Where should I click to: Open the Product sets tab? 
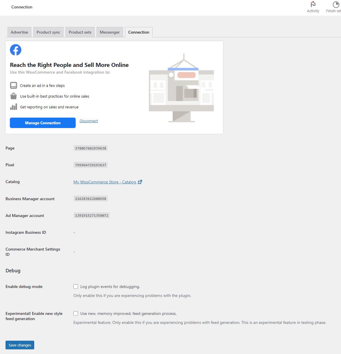tap(80, 32)
